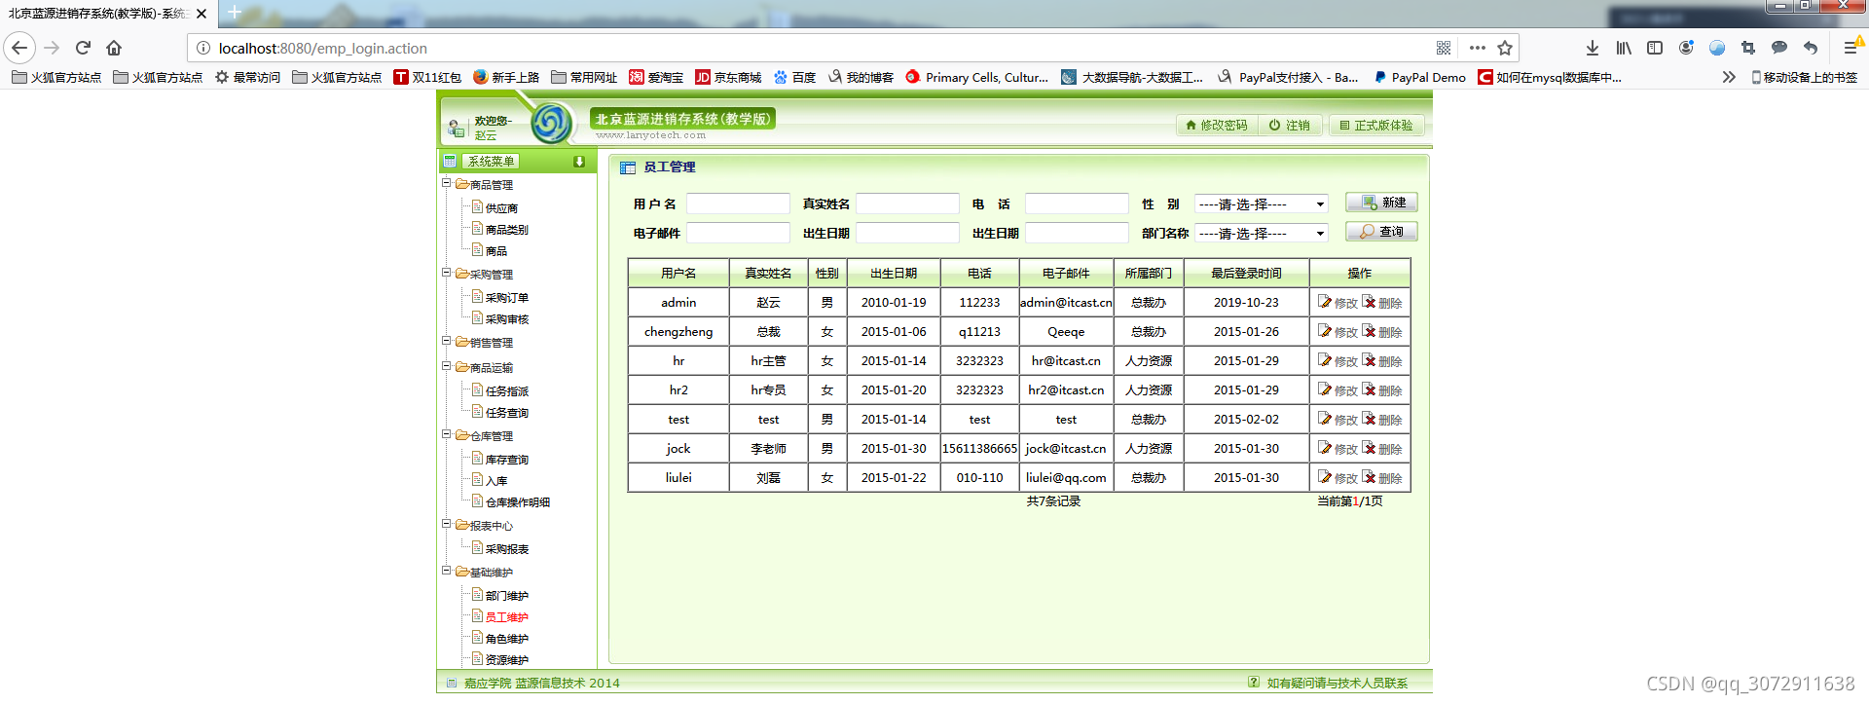Open the 供应商 menu item
The image size is (1869, 704).
(x=501, y=208)
